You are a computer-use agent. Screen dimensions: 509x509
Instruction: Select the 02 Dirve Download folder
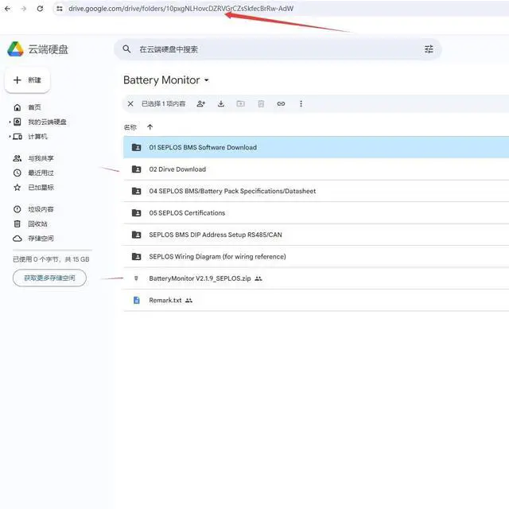[x=177, y=169]
